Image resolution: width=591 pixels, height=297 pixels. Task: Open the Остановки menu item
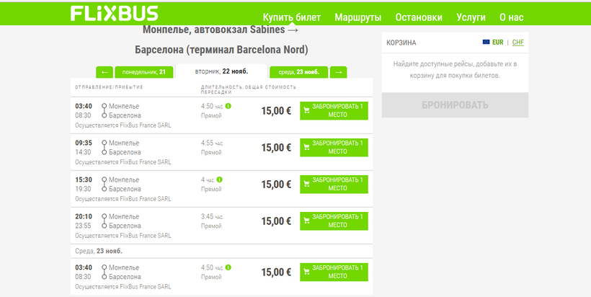[x=419, y=17]
